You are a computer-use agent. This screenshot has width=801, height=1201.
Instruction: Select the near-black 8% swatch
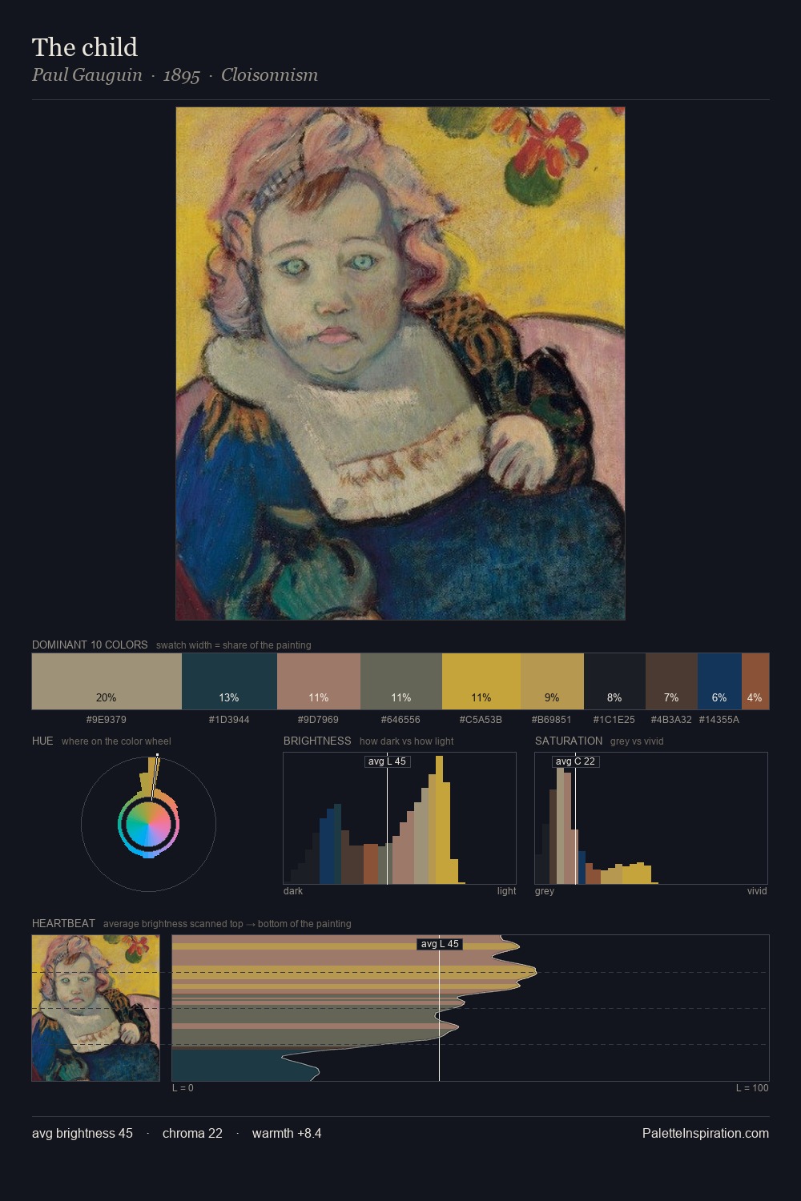tap(614, 681)
